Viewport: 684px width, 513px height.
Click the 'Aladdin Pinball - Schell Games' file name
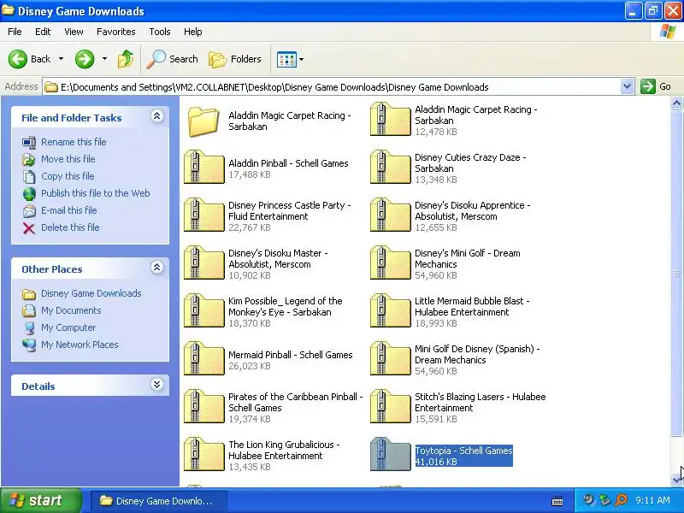(x=288, y=163)
